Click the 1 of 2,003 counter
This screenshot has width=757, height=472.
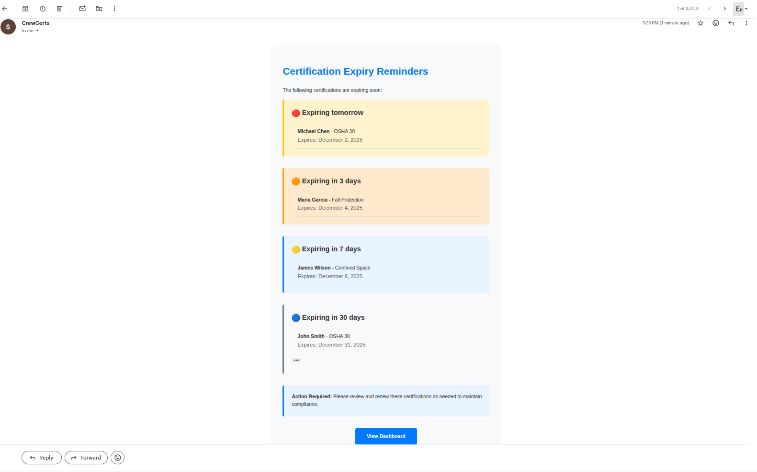click(x=688, y=9)
